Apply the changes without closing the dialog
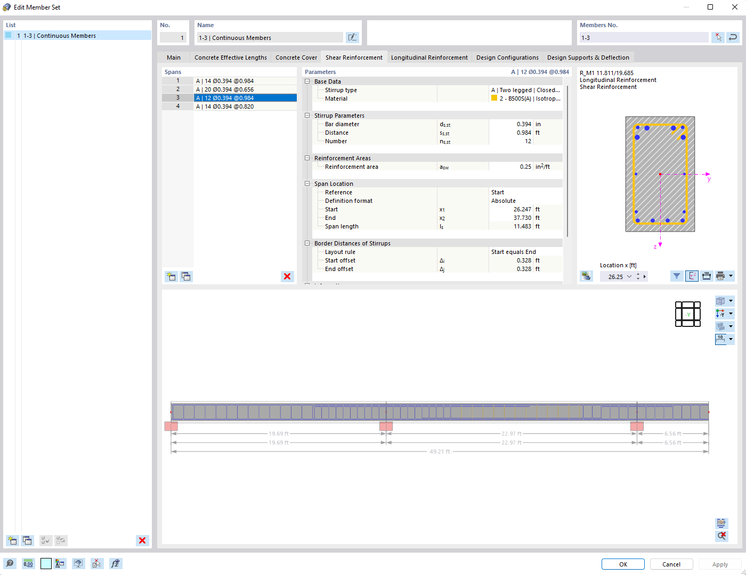746x575 pixels. click(720, 564)
